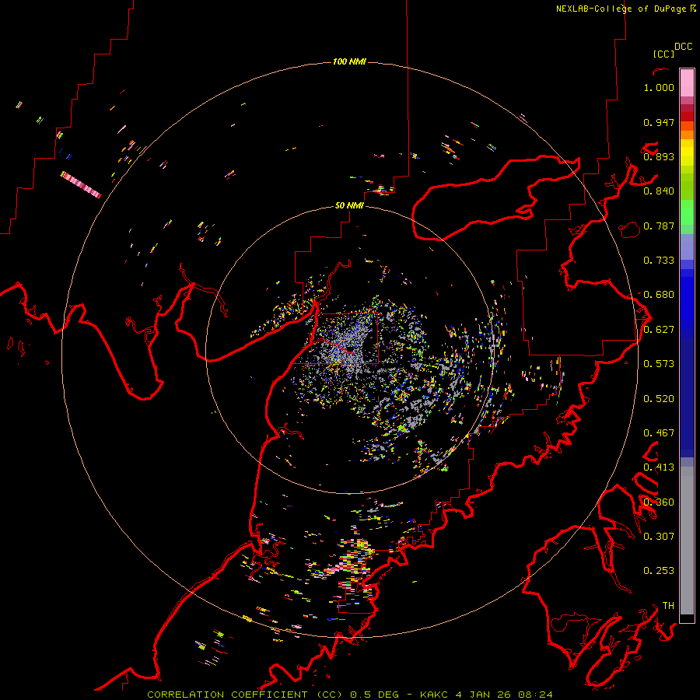Screen dimensions: 700x700
Task: Click the pink top segment of the color bar
Action: 687,82
